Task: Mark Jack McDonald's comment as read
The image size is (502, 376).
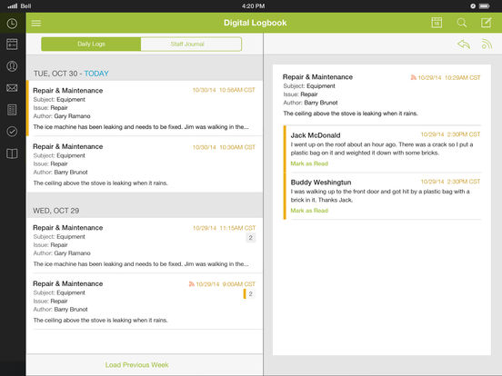Action: click(309, 163)
